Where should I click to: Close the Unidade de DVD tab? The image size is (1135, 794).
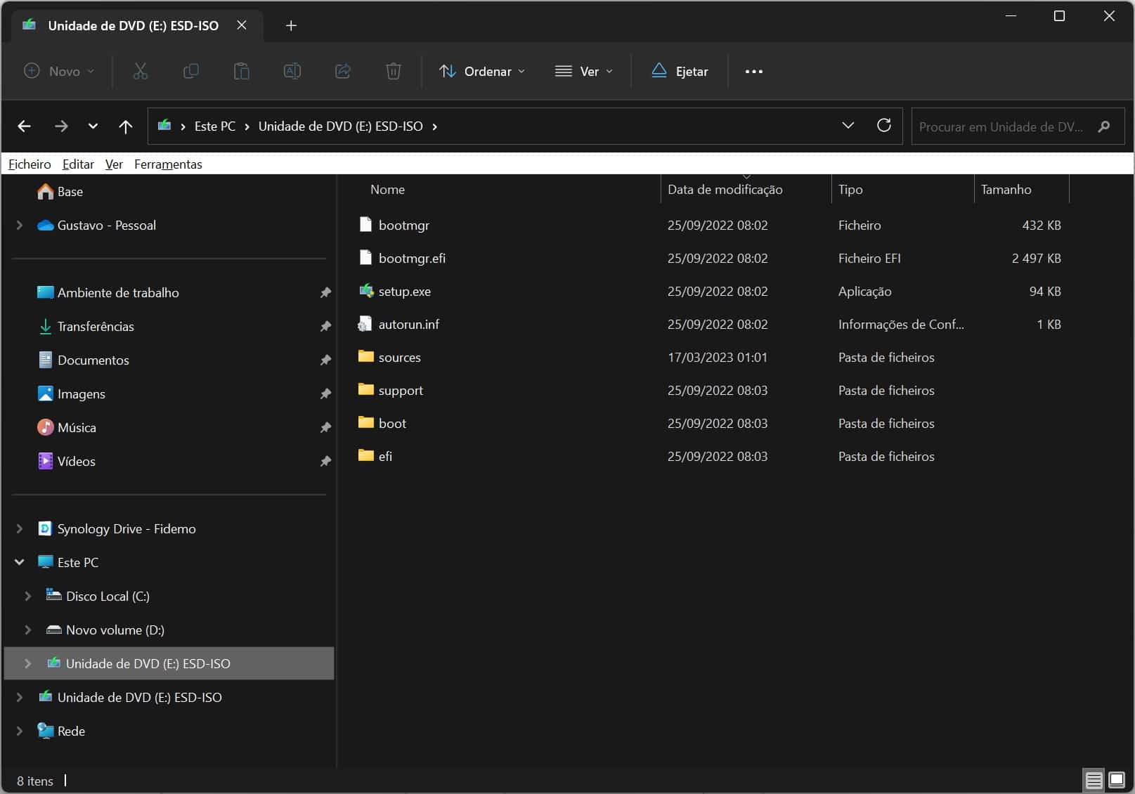(242, 25)
